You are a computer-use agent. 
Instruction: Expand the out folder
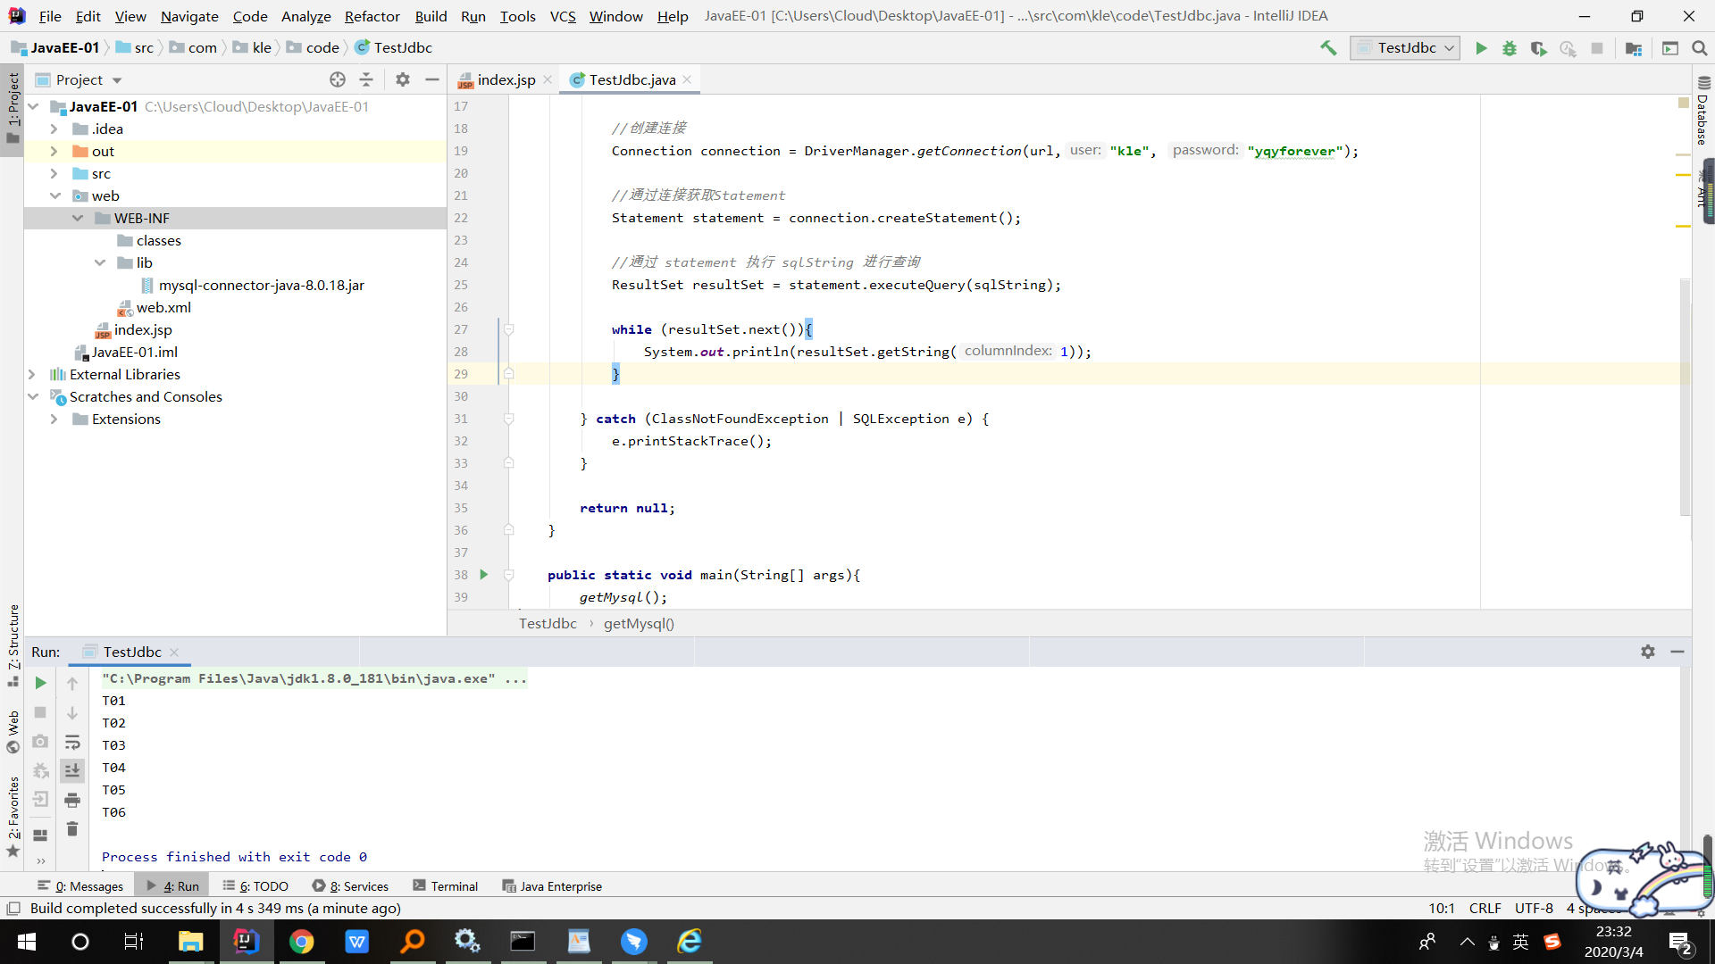tap(54, 151)
